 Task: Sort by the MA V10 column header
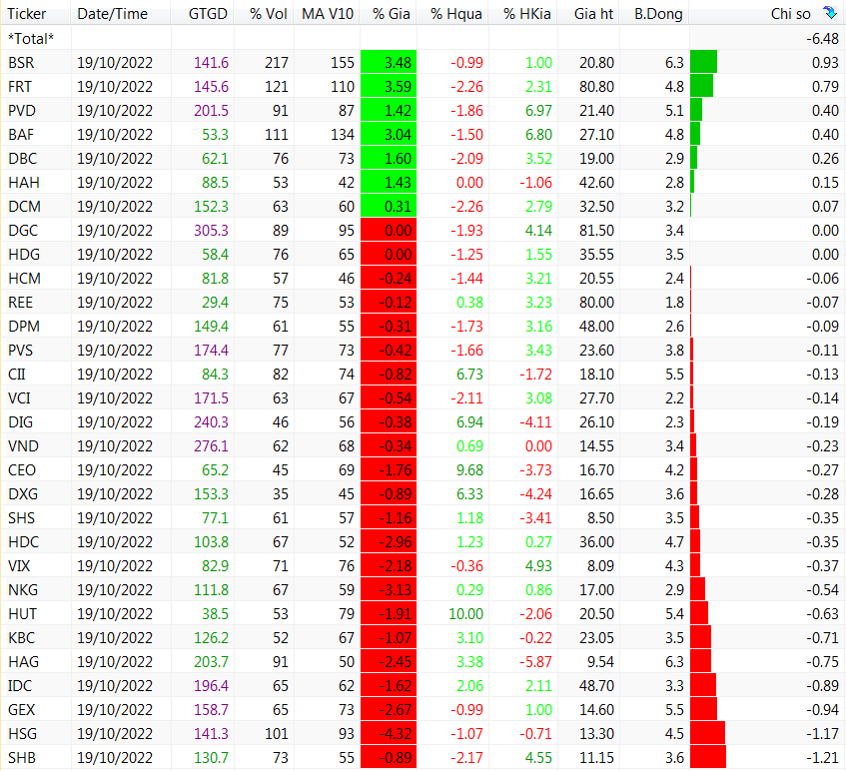pyautogui.click(x=327, y=13)
